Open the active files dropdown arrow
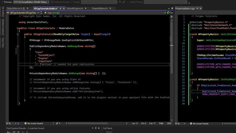The height and width of the screenshot is (133, 236). click(169, 8)
